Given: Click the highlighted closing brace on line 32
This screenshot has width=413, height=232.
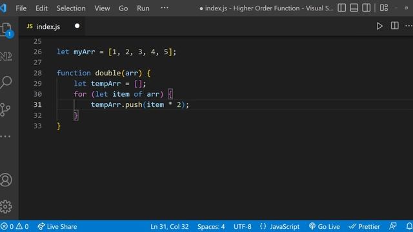Looking at the screenshot, I should click(76, 115).
